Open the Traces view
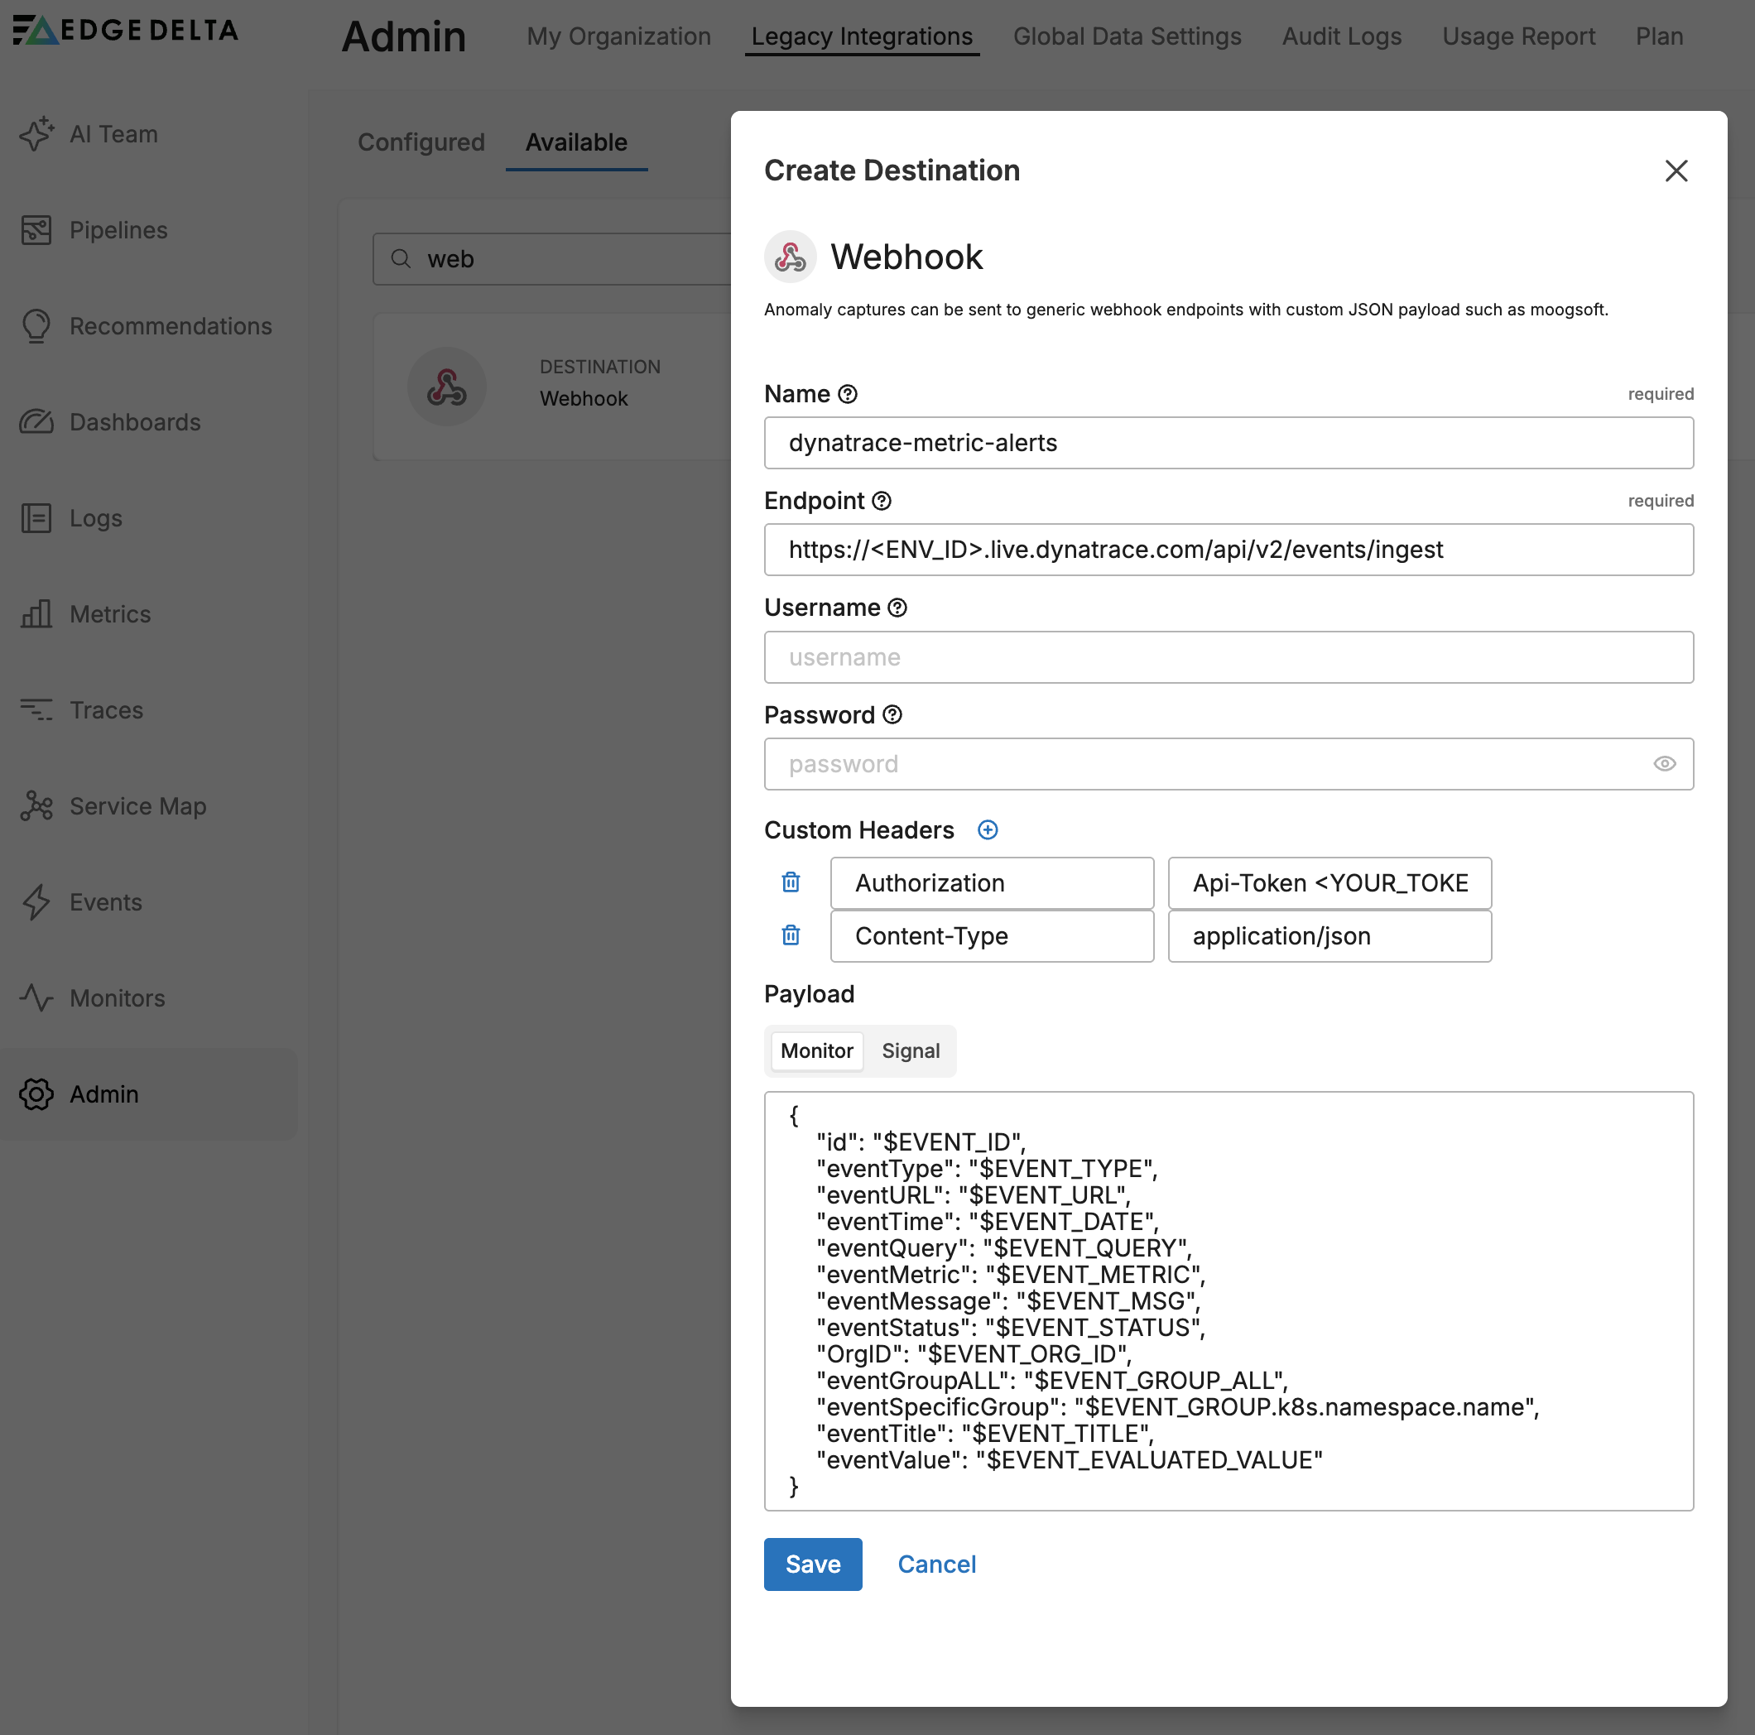 106,709
